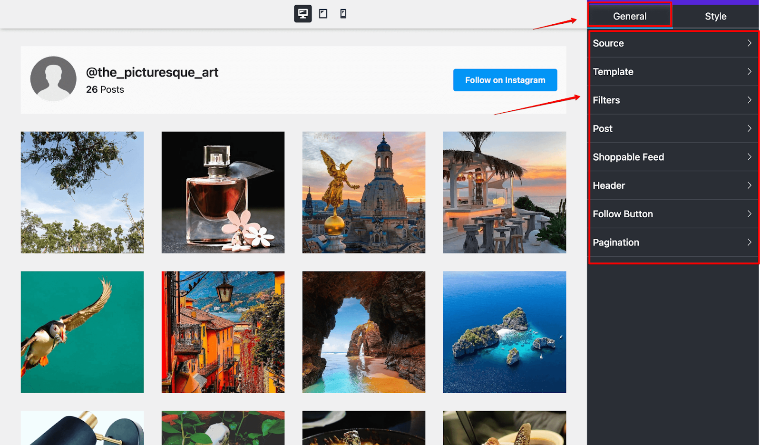Screen dimensions: 761x445
Task: Click the Filters label
Action: tap(606, 100)
